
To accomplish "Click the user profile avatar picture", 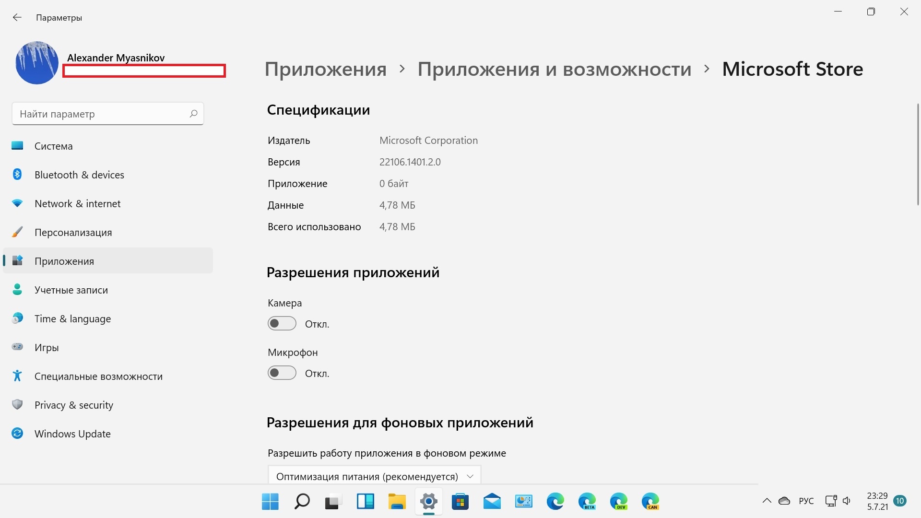I will pos(37,63).
